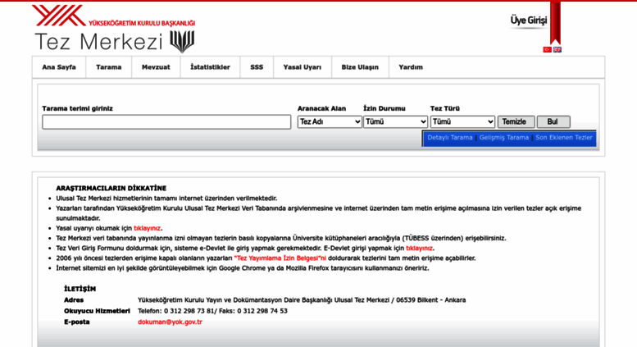Select the Adres label
The width and height of the screenshot is (637, 347).
click(74, 300)
